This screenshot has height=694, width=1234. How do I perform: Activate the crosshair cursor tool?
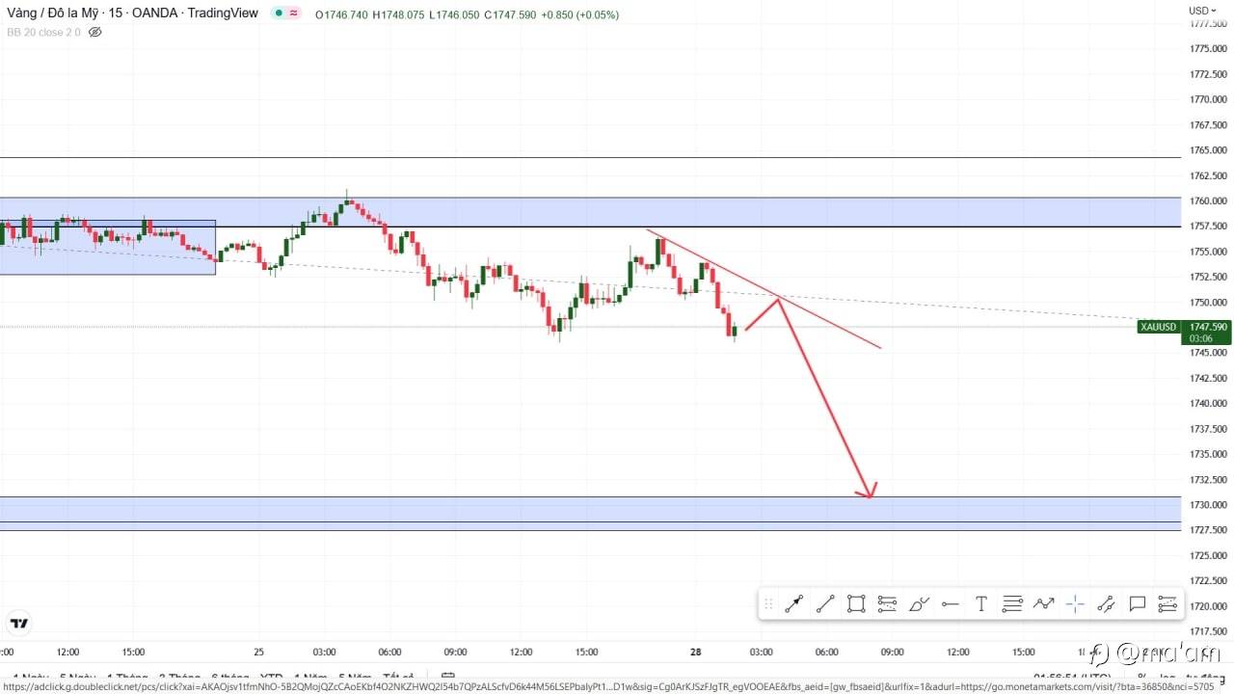[1075, 604]
